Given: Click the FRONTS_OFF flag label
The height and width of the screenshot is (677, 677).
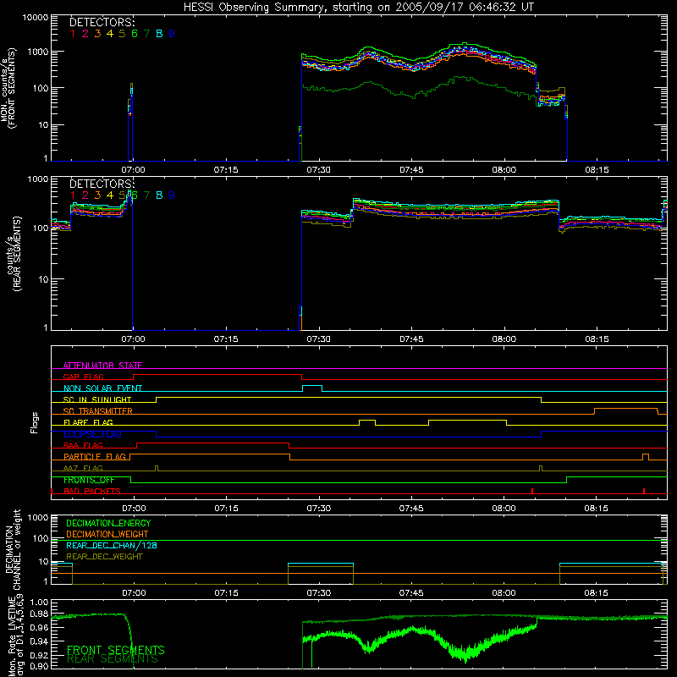Looking at the screenshot, I should pyautogui.click(x=89, y=480).
